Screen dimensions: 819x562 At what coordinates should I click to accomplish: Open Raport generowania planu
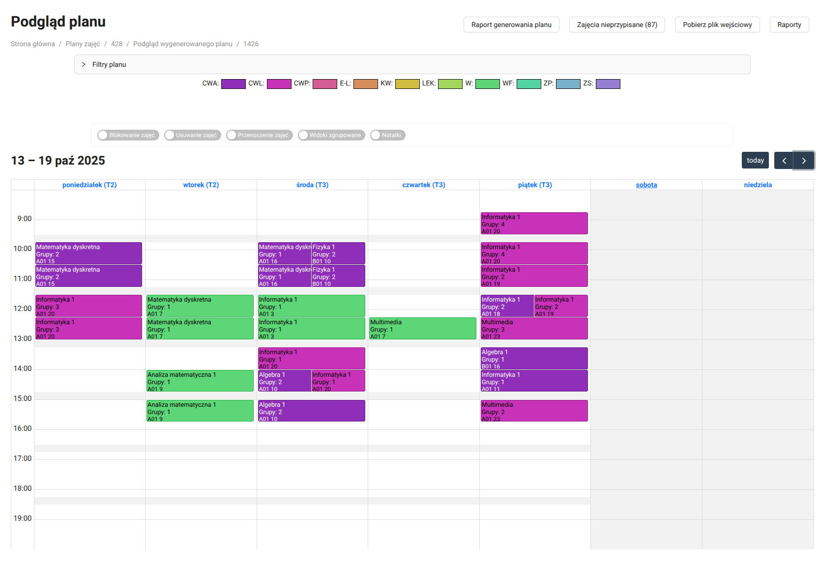click(x=511, y=25)
